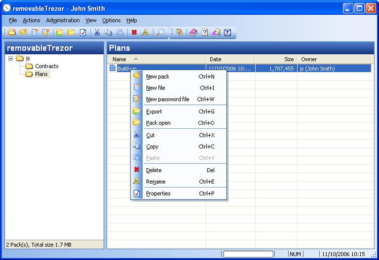The width and height of the screenshot is (379, 260).
Task: Choose Export in the context menu
Action: point(178,112)
